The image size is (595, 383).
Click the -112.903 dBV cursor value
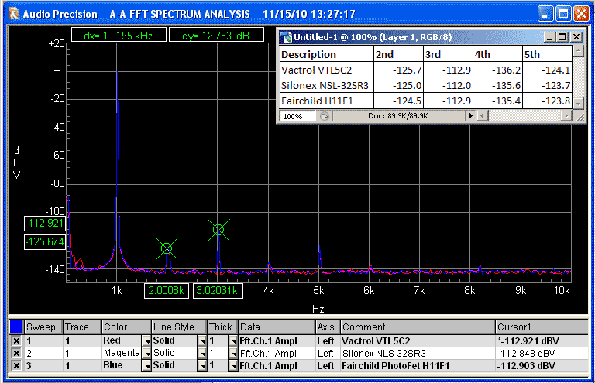pos(526,366)
